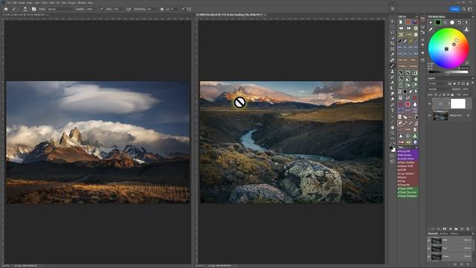
Task: Open the Flow dropdown in options bar
Action: [119, 9]
